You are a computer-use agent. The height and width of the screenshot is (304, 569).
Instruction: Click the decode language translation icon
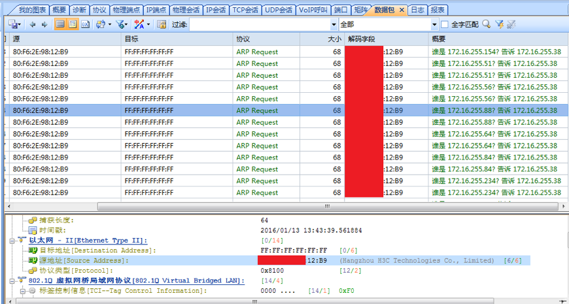pyautogui.click(x=139, y=25)
